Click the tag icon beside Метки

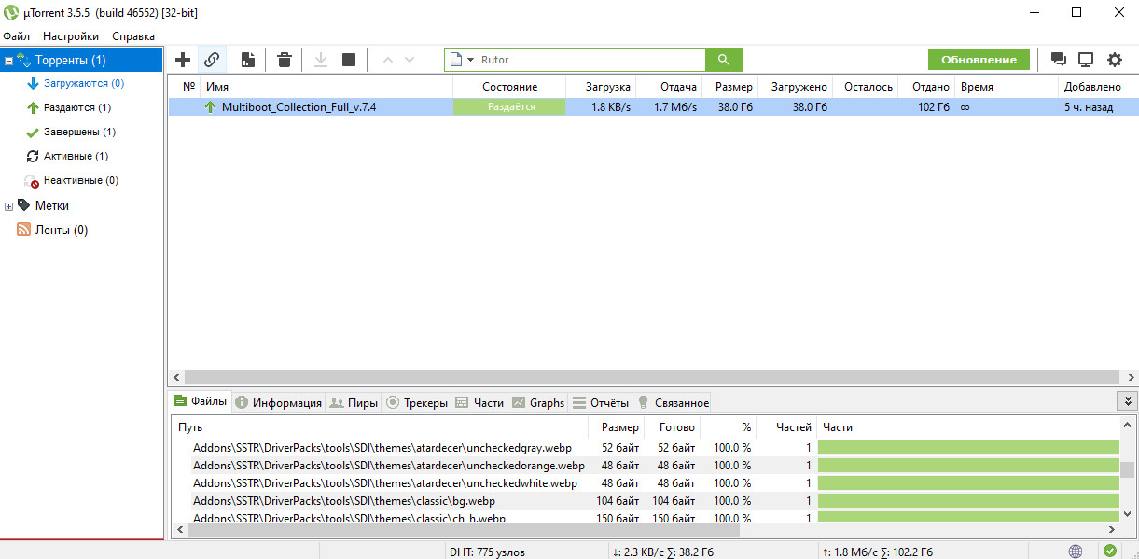[24, 205]
